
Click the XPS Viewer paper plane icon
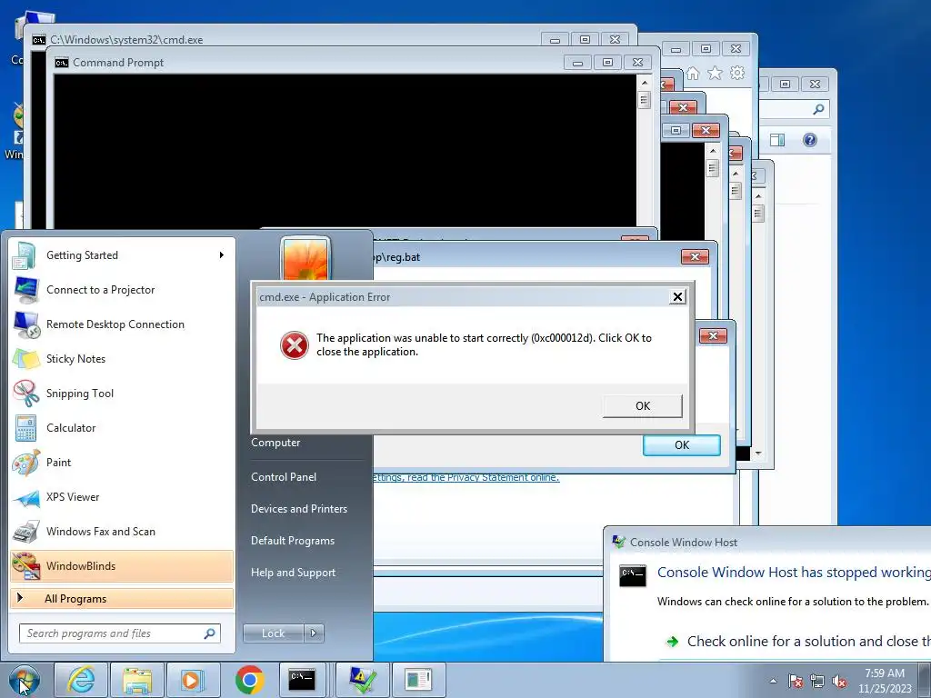click(x=26, y=497)
